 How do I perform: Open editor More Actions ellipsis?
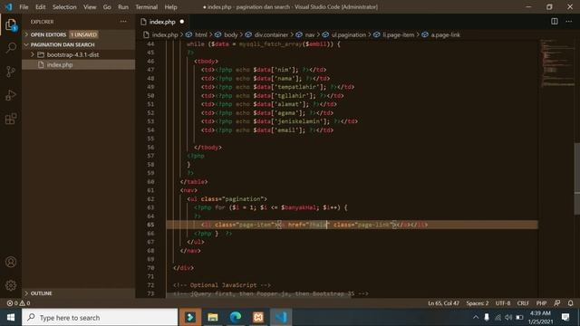(568, 22)
